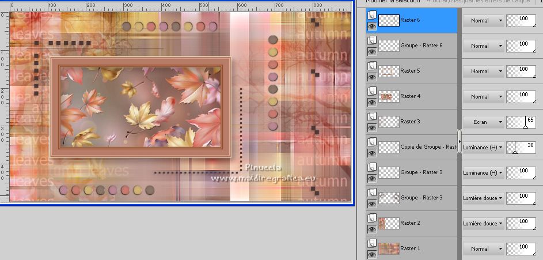Click the layers panel splitter arrow handle
Viewport: 543px width, 260px height.
click(460, 141)
